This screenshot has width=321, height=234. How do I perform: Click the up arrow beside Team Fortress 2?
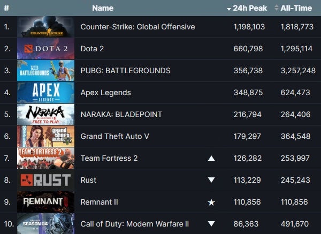point(211,158)
